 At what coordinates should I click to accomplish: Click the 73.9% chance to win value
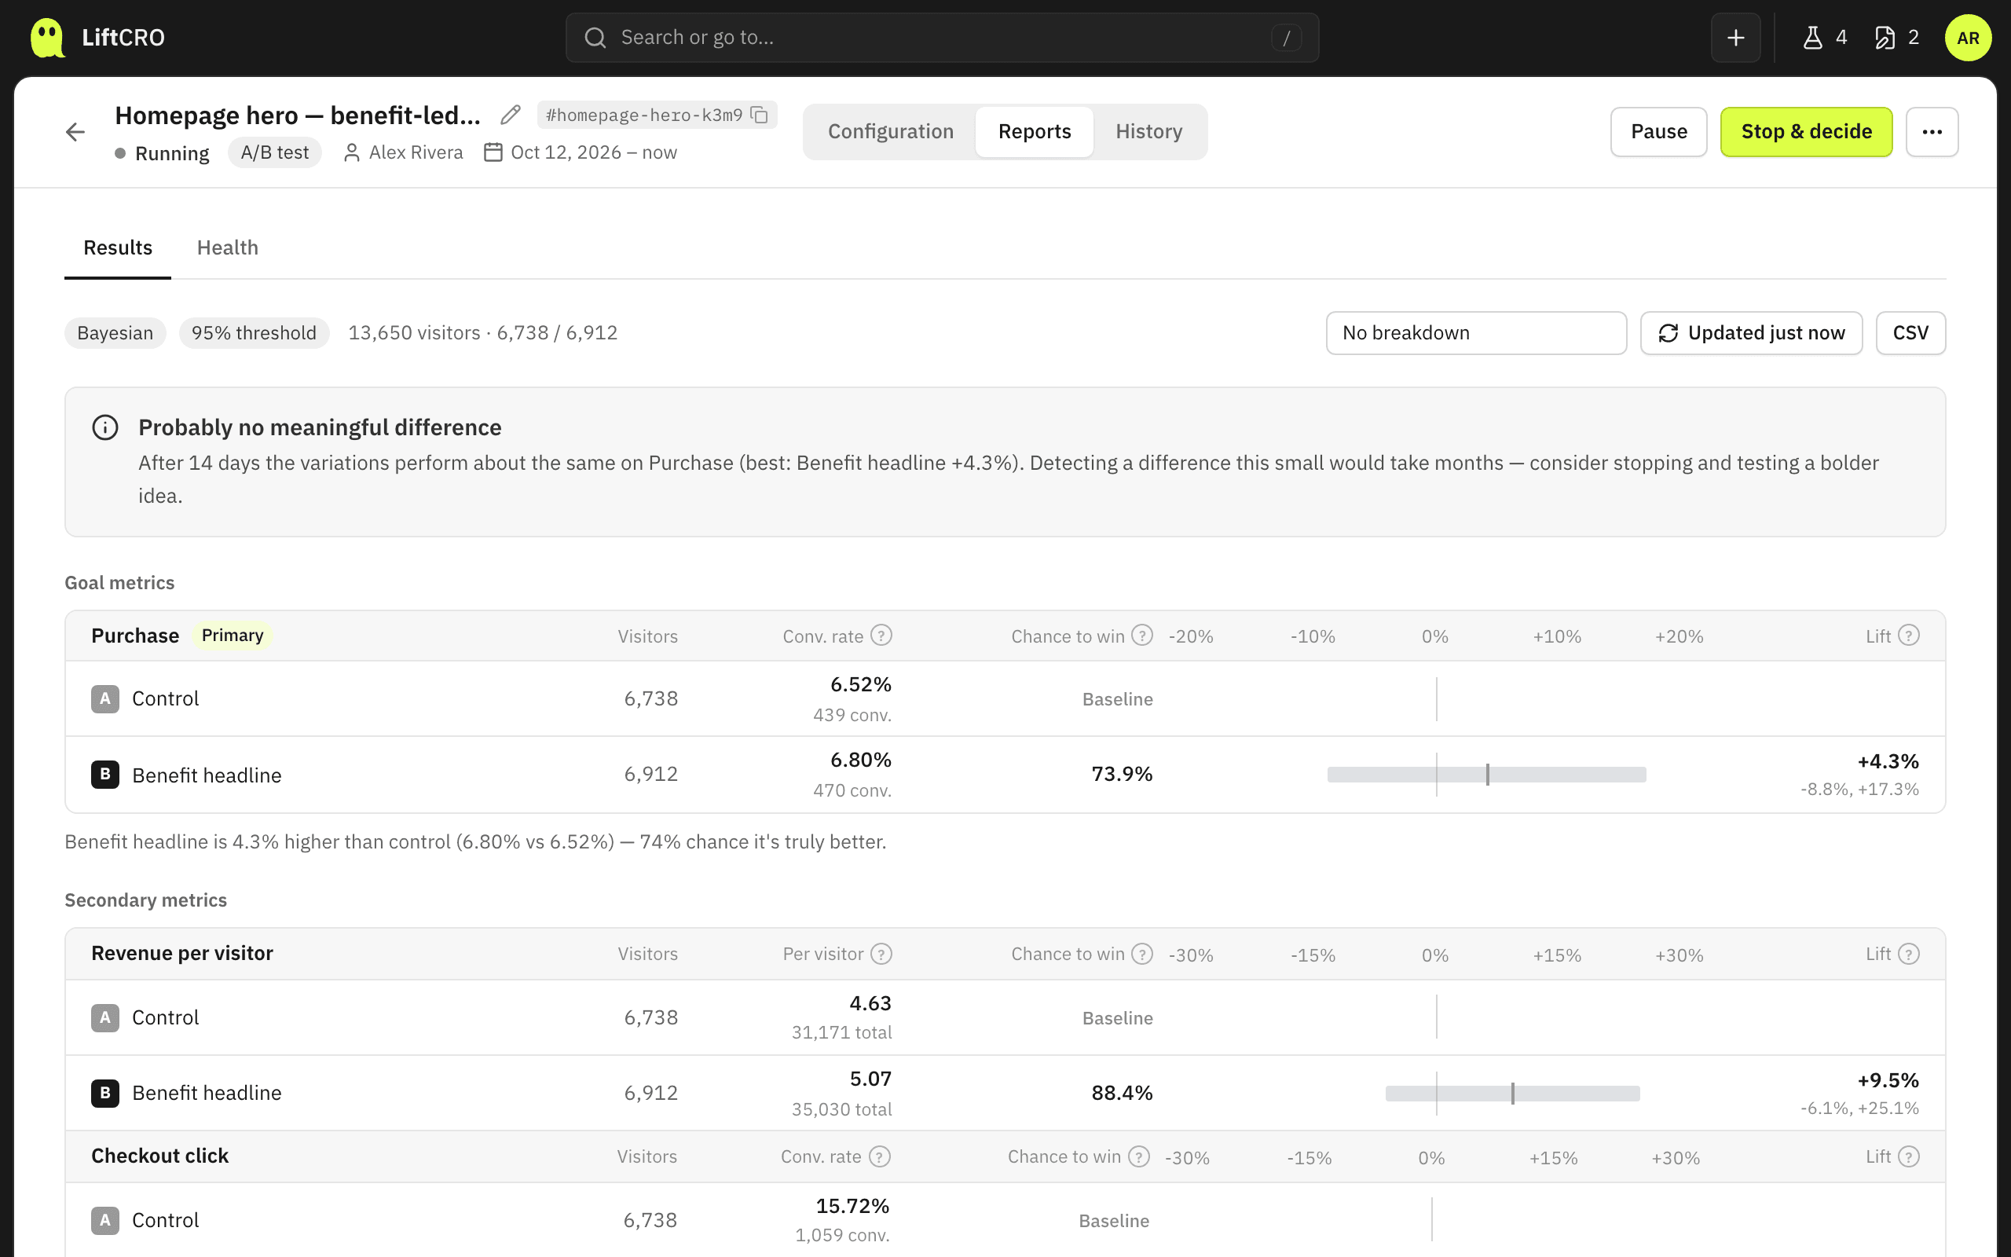[1122, 774]
